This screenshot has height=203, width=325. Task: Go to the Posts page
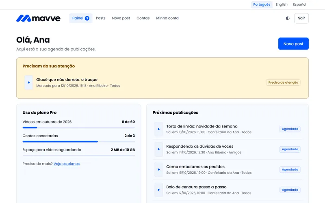click(100, 18)
